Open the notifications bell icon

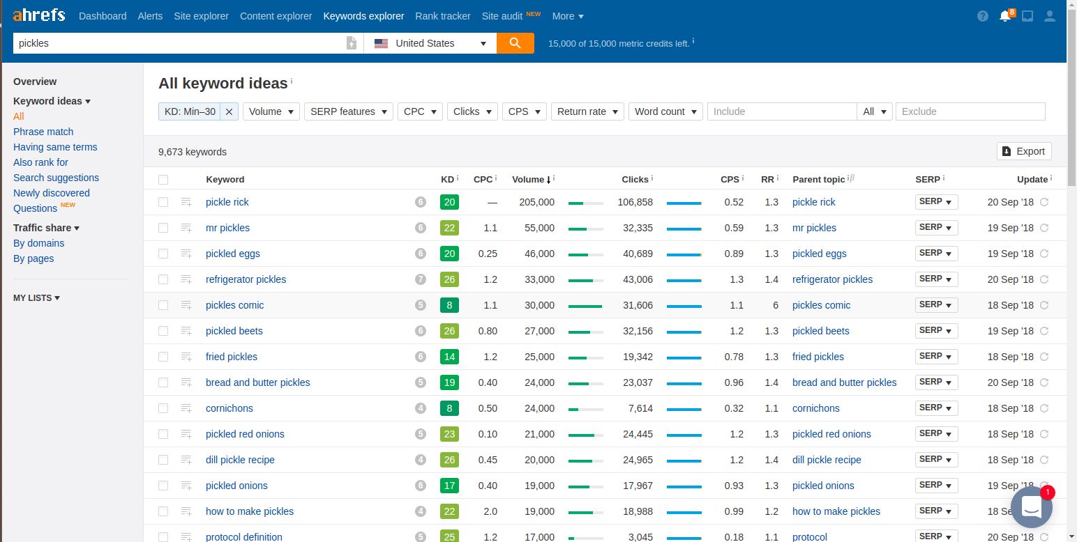1005,16
